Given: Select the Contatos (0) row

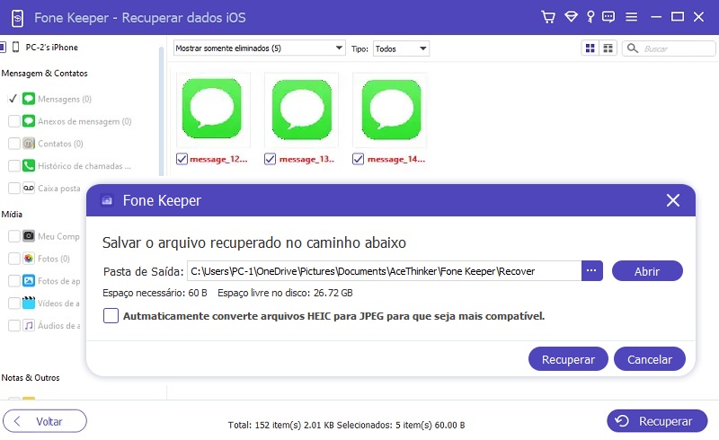Looking at the screenshot, I should [x=60, y=144].
